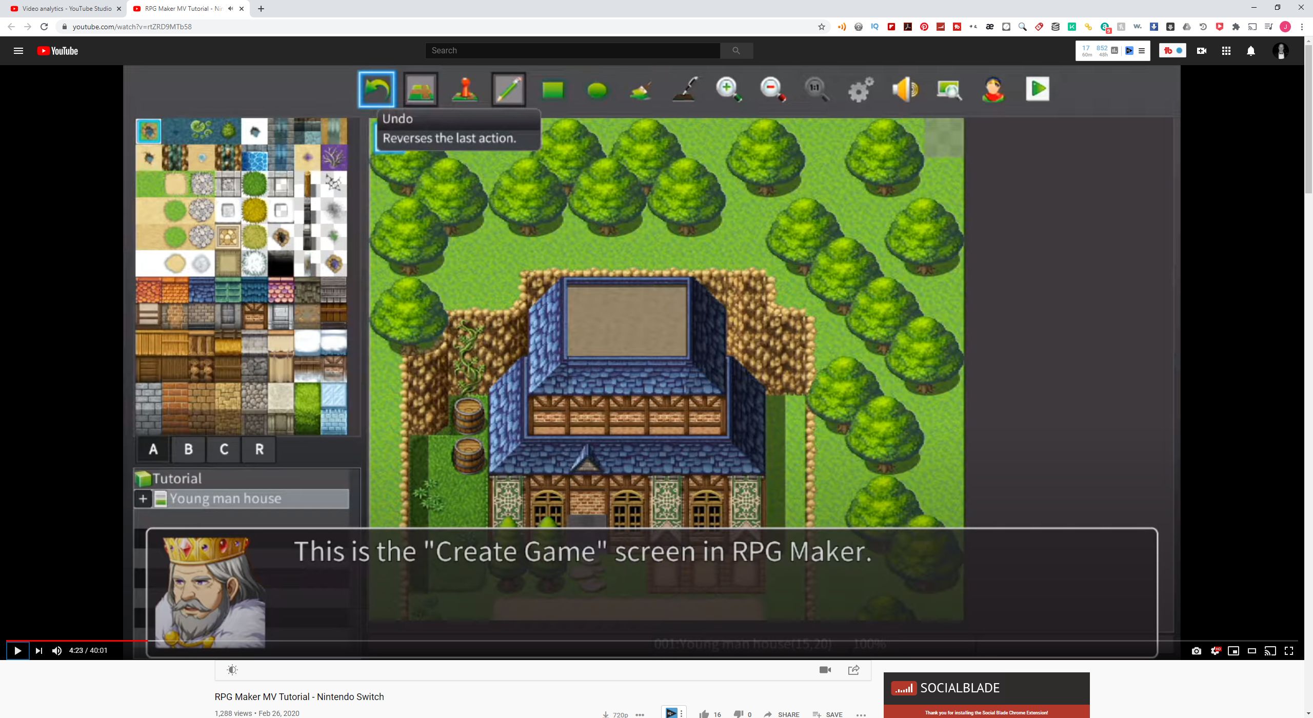1313x718 pixels.
Task: Enter fullscreen mode
Action: (x=1289, y=651)
